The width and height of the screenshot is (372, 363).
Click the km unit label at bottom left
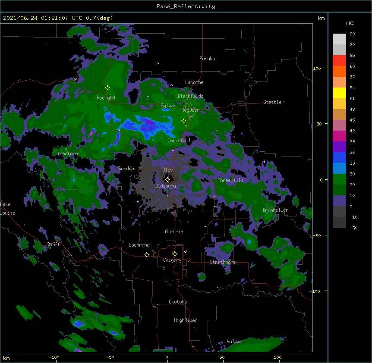(6, 358)
